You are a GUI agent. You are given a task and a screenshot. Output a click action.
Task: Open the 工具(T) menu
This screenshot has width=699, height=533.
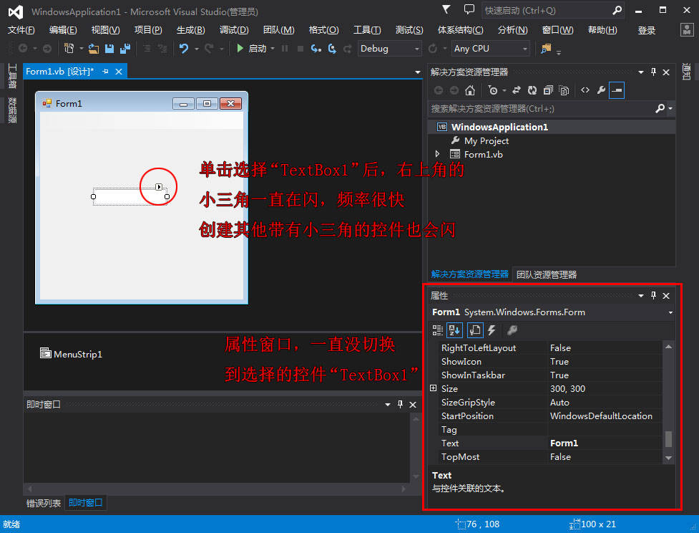[367, 30]
